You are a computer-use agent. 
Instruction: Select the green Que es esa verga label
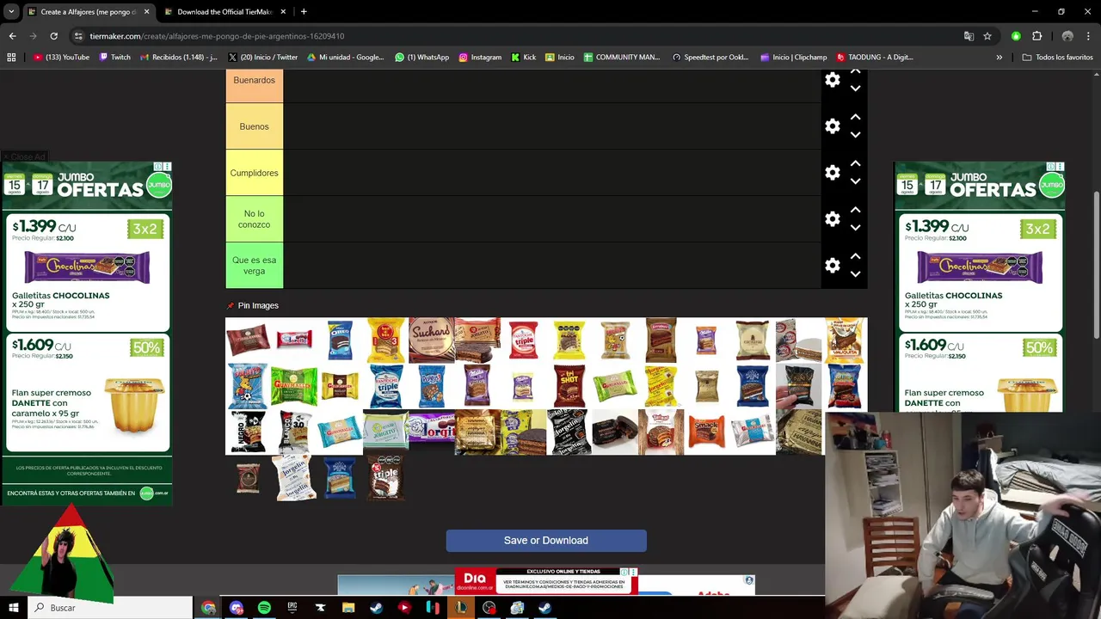point(254,266)
